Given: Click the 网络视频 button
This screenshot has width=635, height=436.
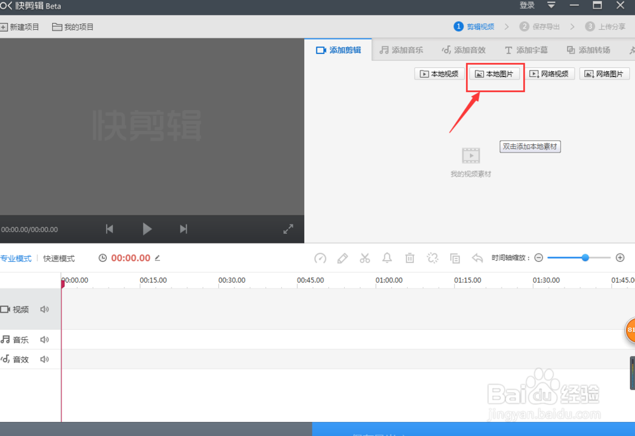Looking at the screenshot, I should [x=549, y=74].
